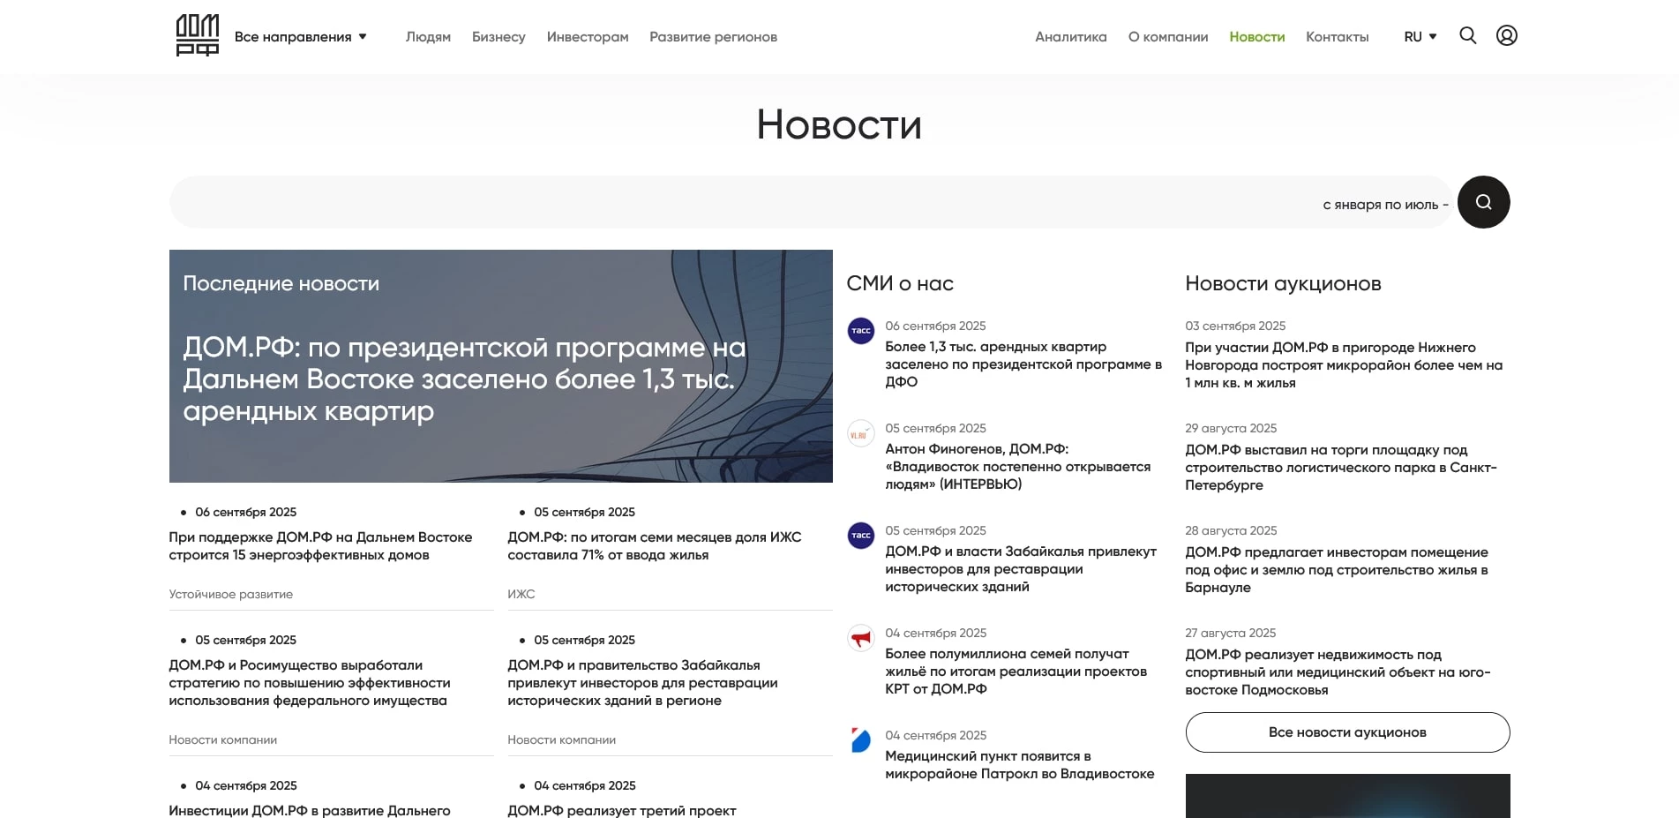The width and height of the screenshot is (1679, 818).
Task: Click the Все новости аукционов button
Action: pos(1347,732)
